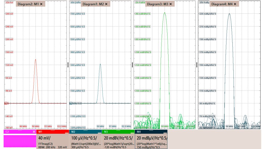This screenshot has width=265, height=149.
Task: Close the Diagram1: M2 tab
Action: pos(106,4)
